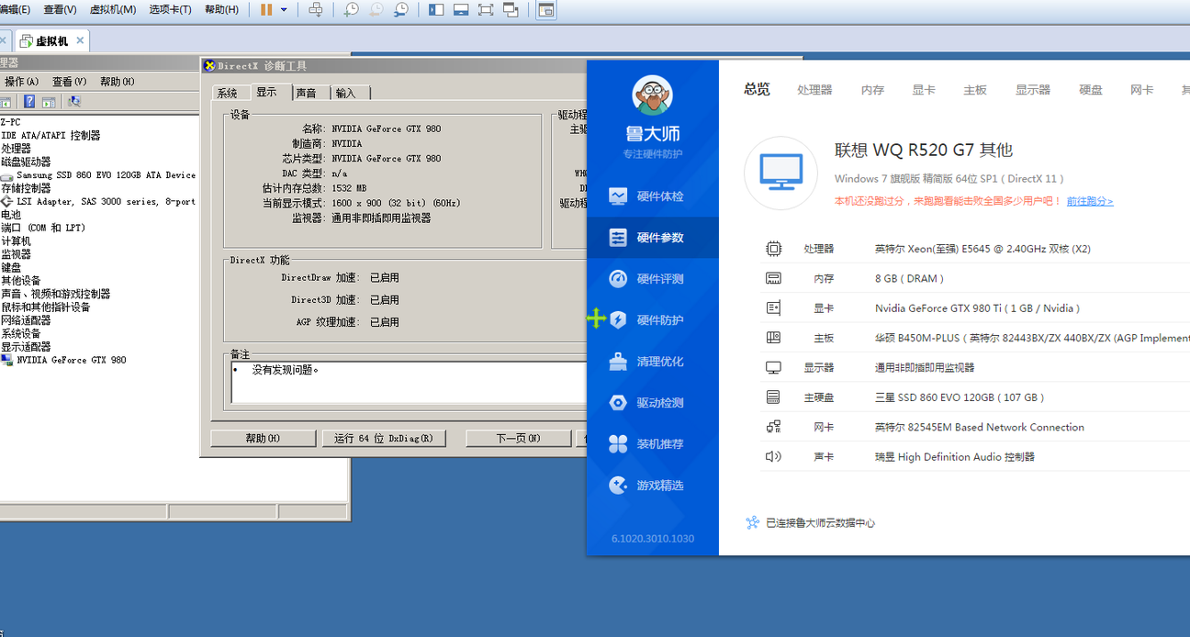This screenshot has height=637, width=1190.
Task: Open the dropdown arrow beside the pause button
Action: (284, 10)
